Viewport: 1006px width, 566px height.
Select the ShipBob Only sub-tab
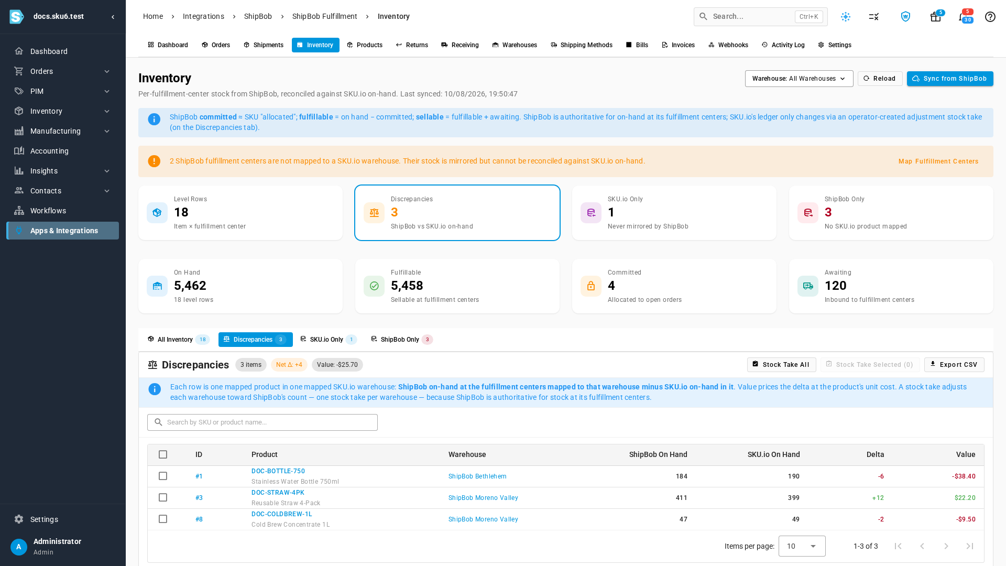click(402, 340)
